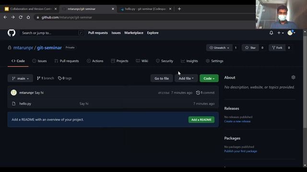Expand the Unwatch dropdown

click(219, 48)
